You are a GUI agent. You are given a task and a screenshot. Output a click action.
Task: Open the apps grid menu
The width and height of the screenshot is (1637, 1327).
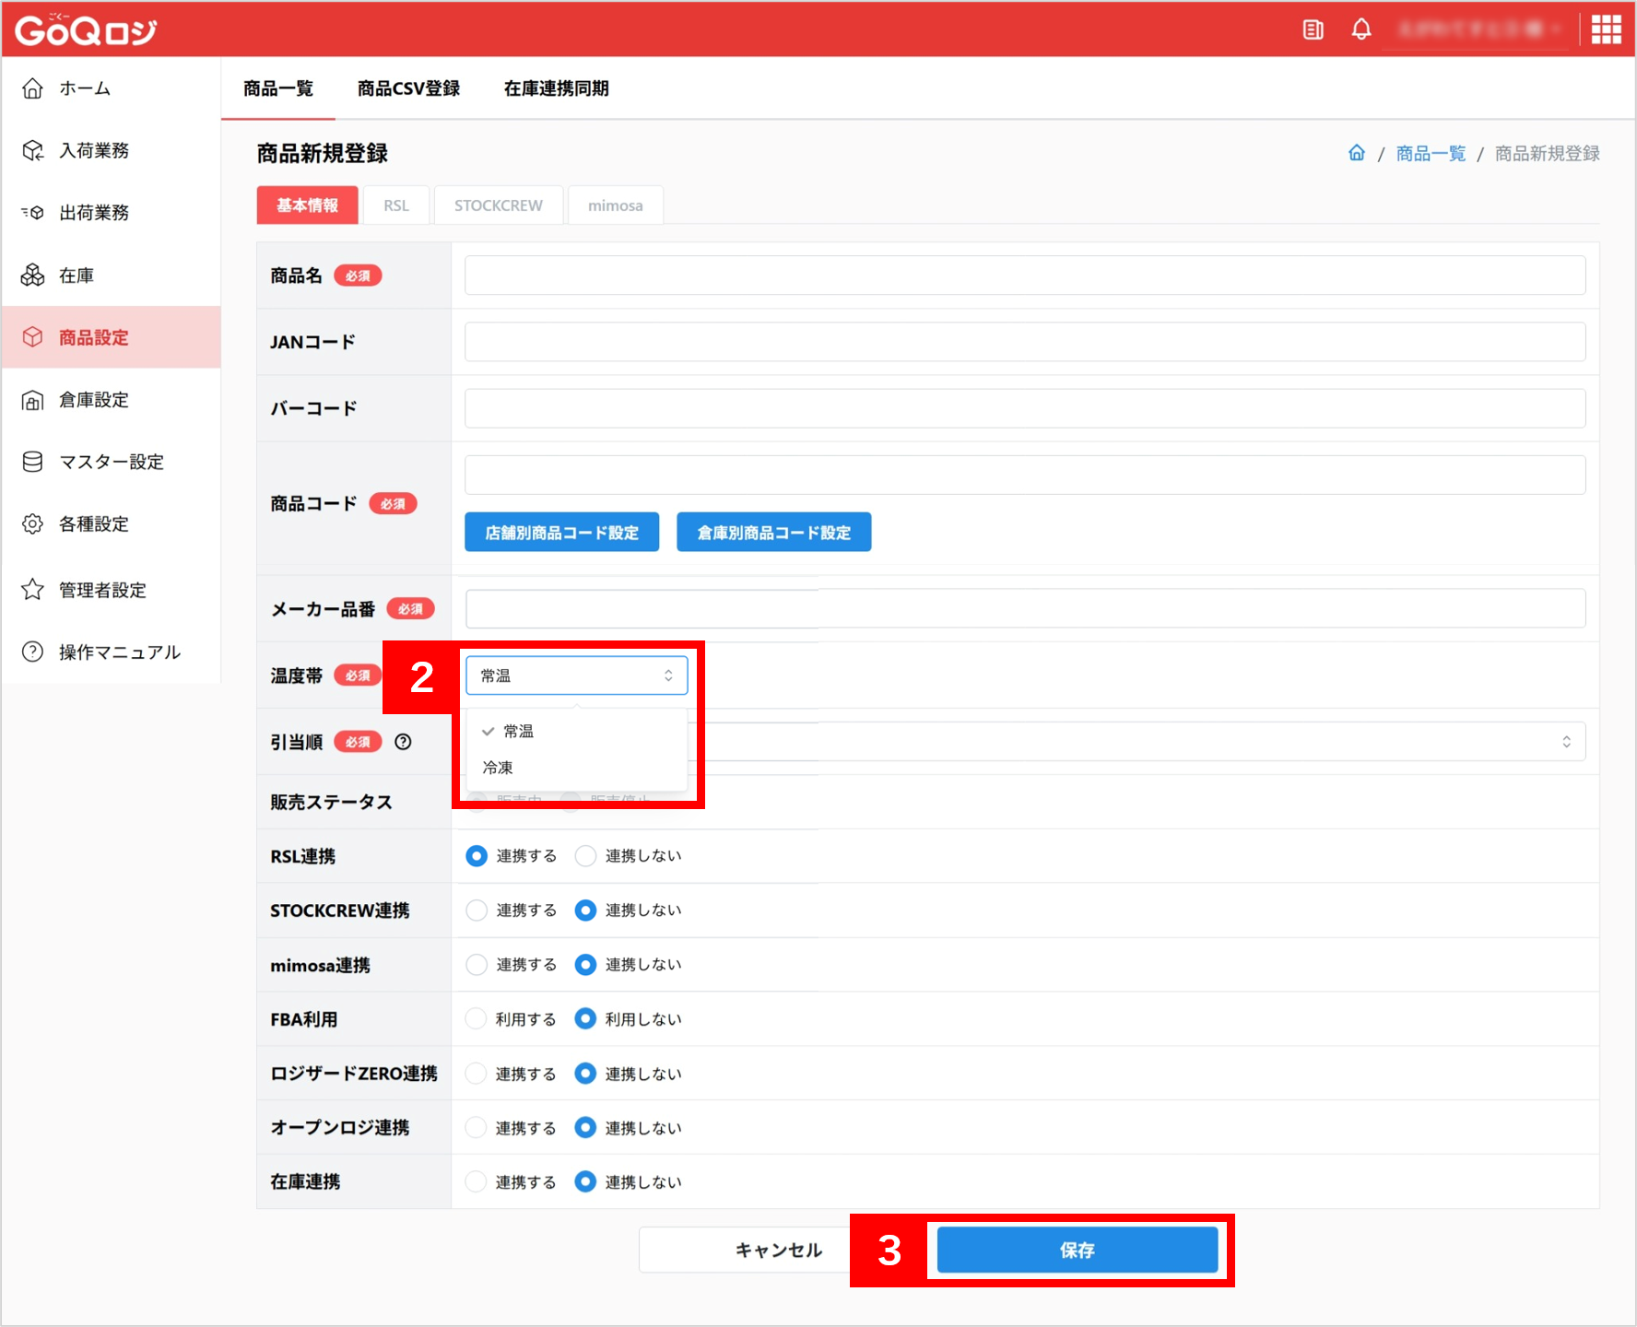1606,29
